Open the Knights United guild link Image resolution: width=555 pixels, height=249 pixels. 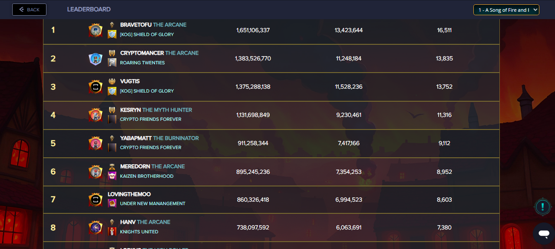139,232
